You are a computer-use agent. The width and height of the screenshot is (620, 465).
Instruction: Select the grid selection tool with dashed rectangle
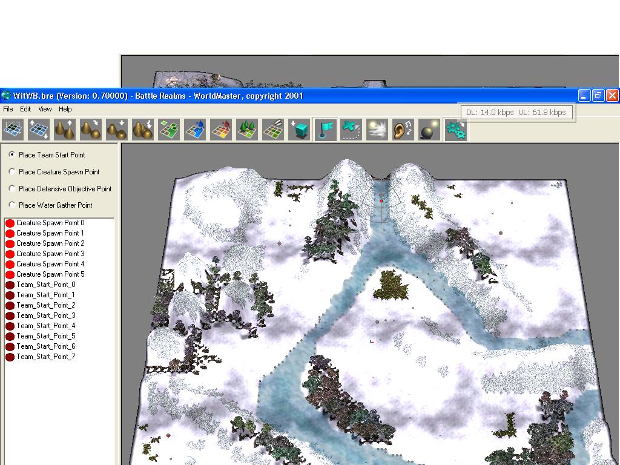click(x=13, y=130)
